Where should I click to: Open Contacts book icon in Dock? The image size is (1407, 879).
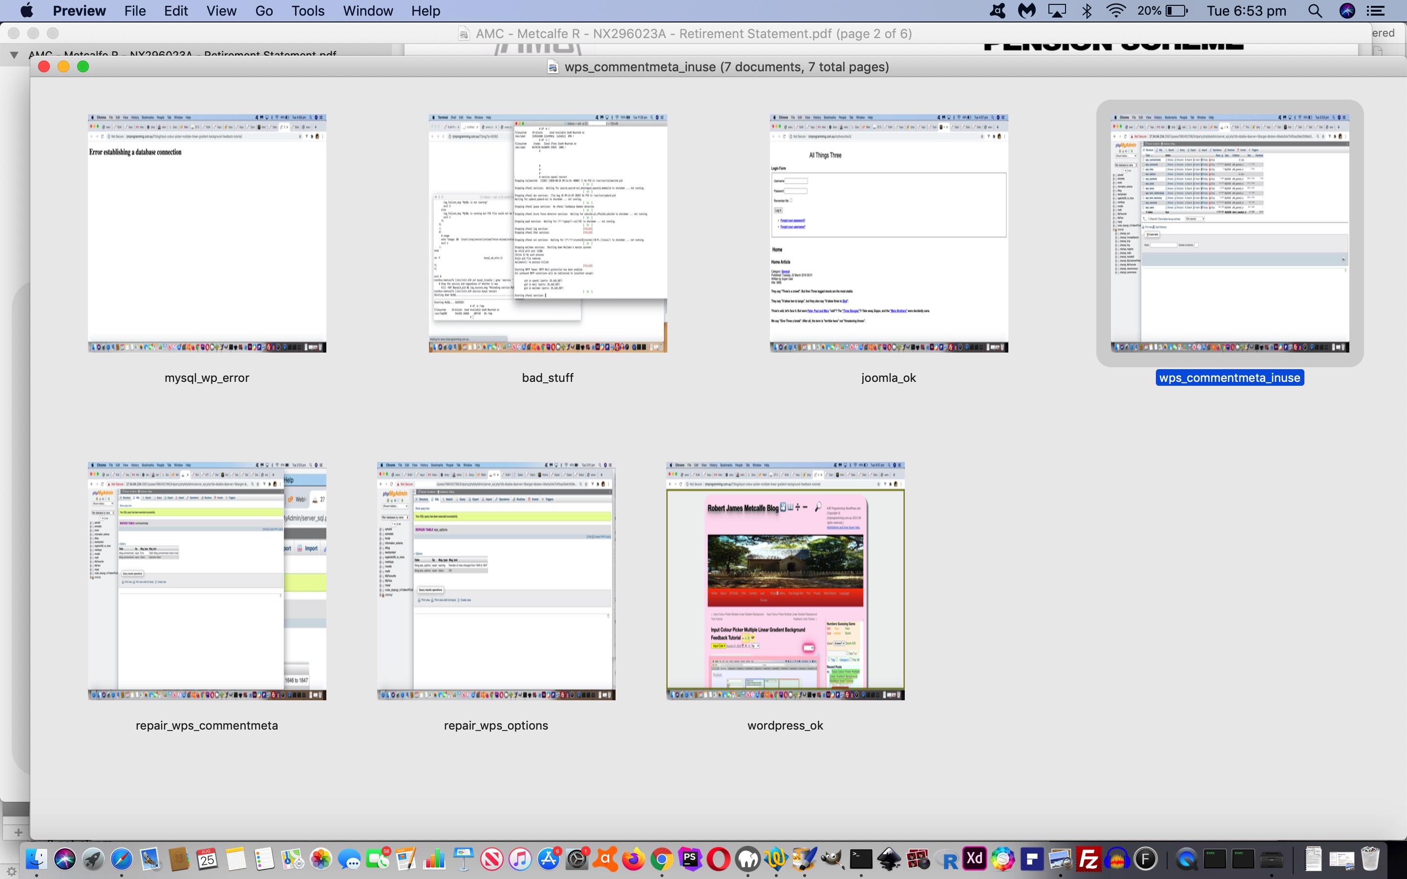pos(178,858)
